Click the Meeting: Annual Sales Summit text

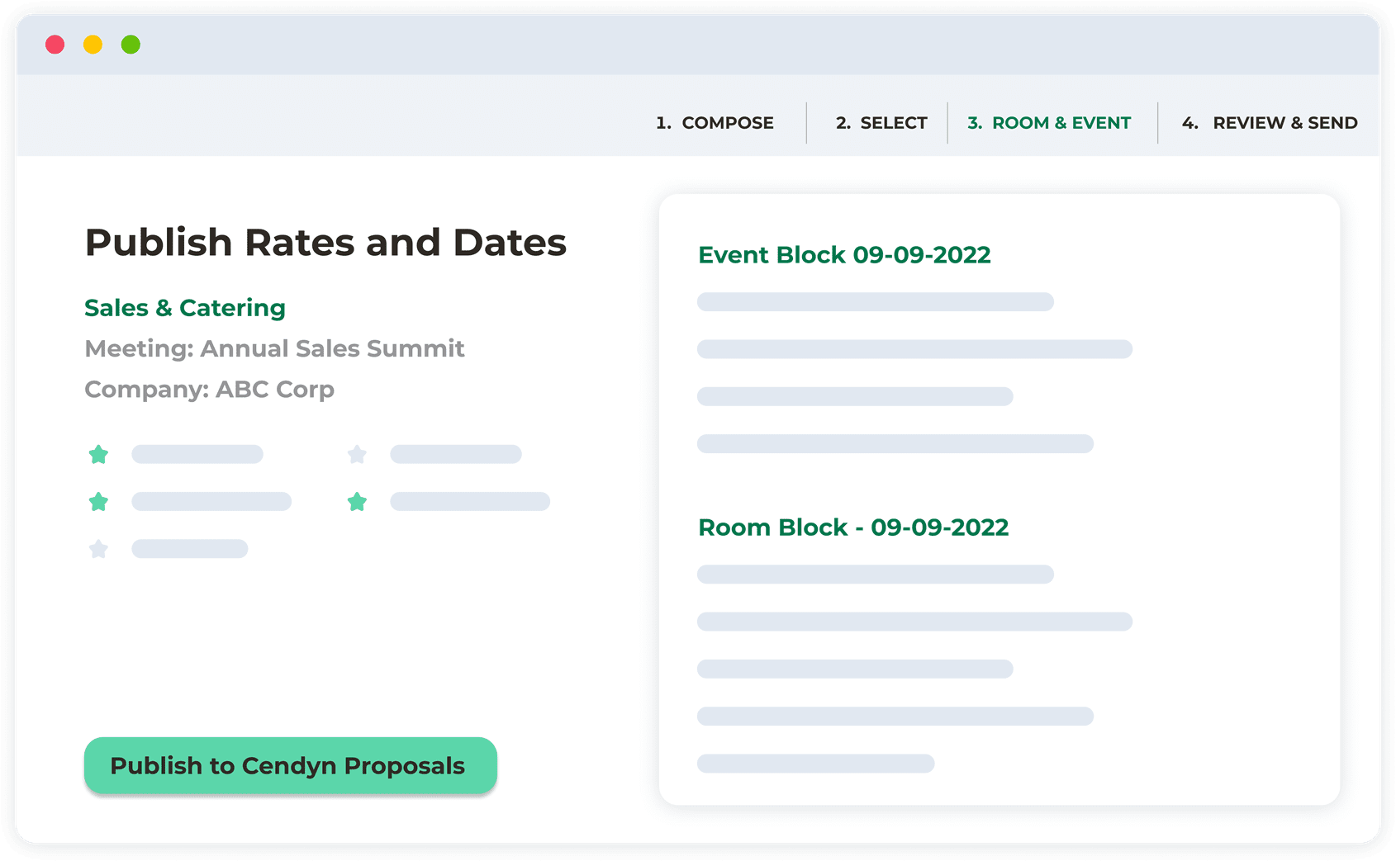tap(274, 348)
